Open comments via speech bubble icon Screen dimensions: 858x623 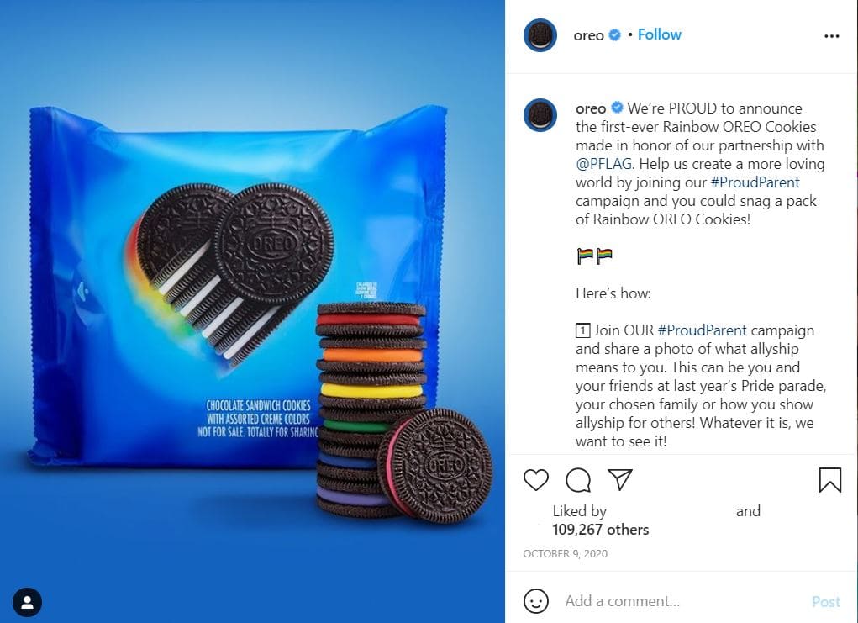tap(578, 480)
